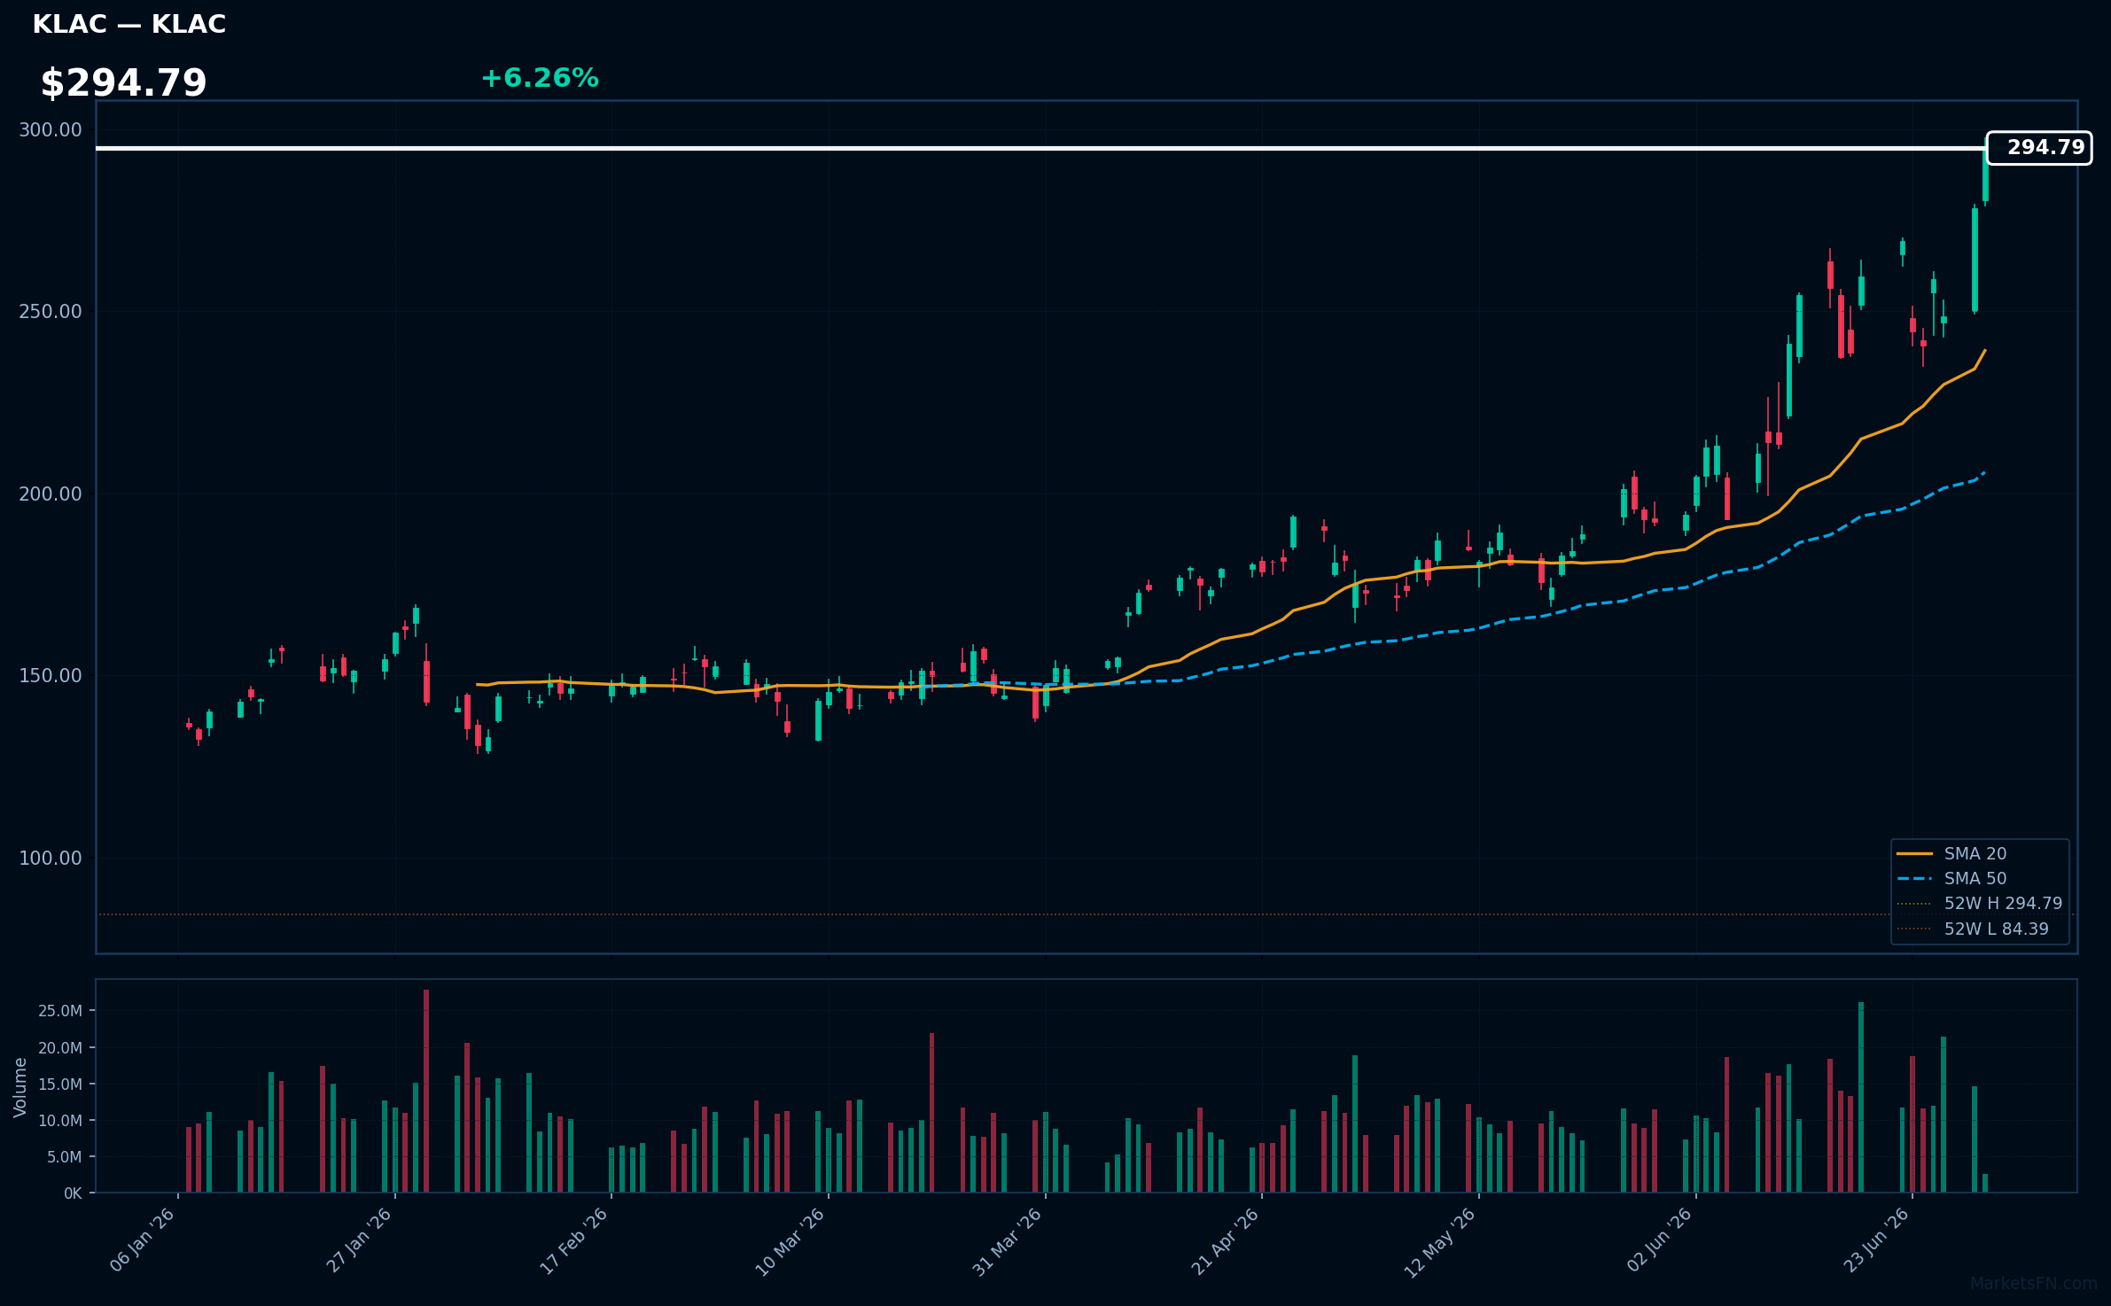This screenshot has height=1306, width=2111.
Task: Select the 02 Jun '26 date label
Action: pos(1659,1240)
